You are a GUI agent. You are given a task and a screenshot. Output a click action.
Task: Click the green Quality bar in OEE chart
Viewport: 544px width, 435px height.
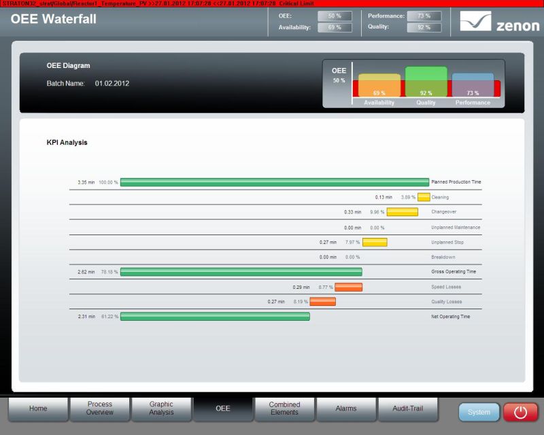tap(426, 82)
